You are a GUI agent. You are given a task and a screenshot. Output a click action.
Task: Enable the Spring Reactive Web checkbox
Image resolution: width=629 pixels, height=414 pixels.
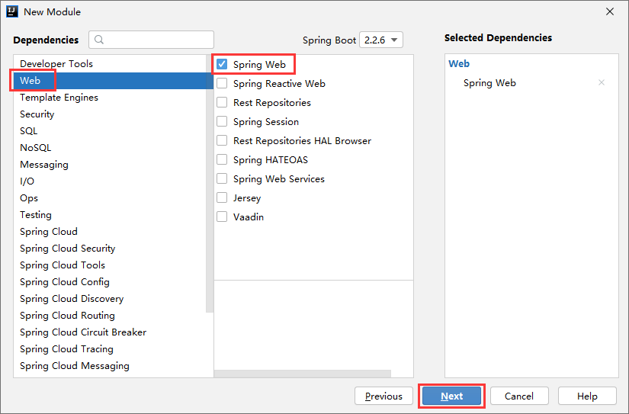point(222,84)
